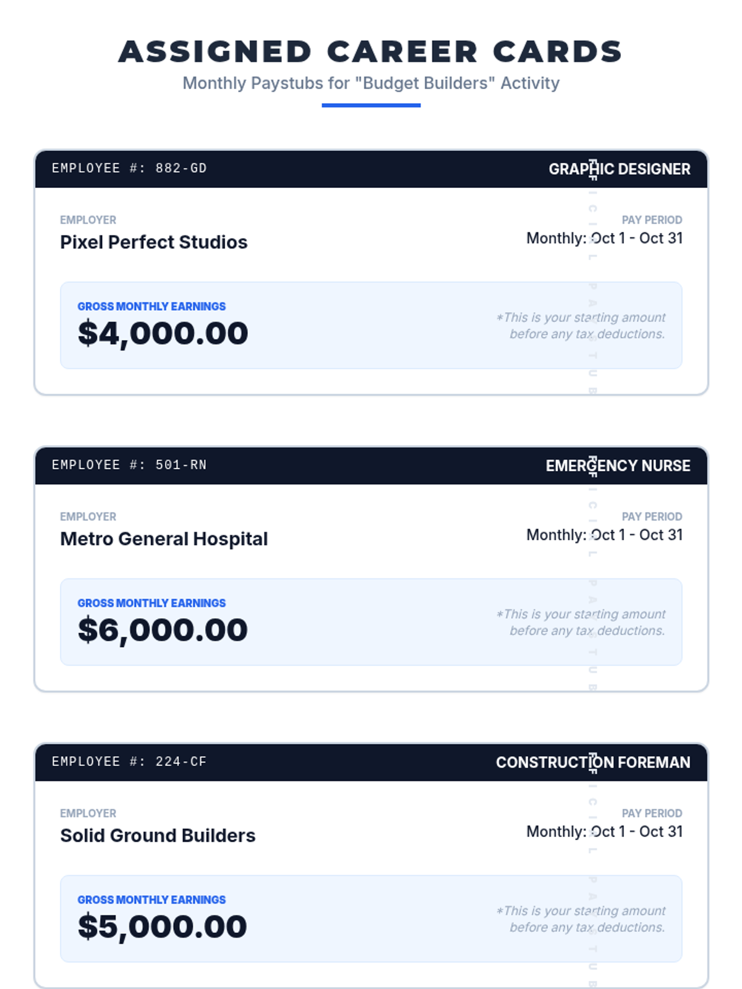Select employee number 882-GD in the header

[x=129, y=168]
